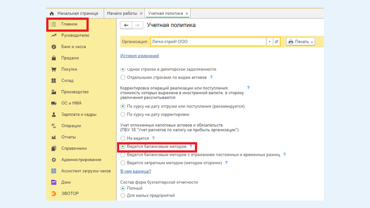The width and height of the screenshot is (370, 208).
Task: Switch to Начальная страница tab
Action: coord(75,13)
